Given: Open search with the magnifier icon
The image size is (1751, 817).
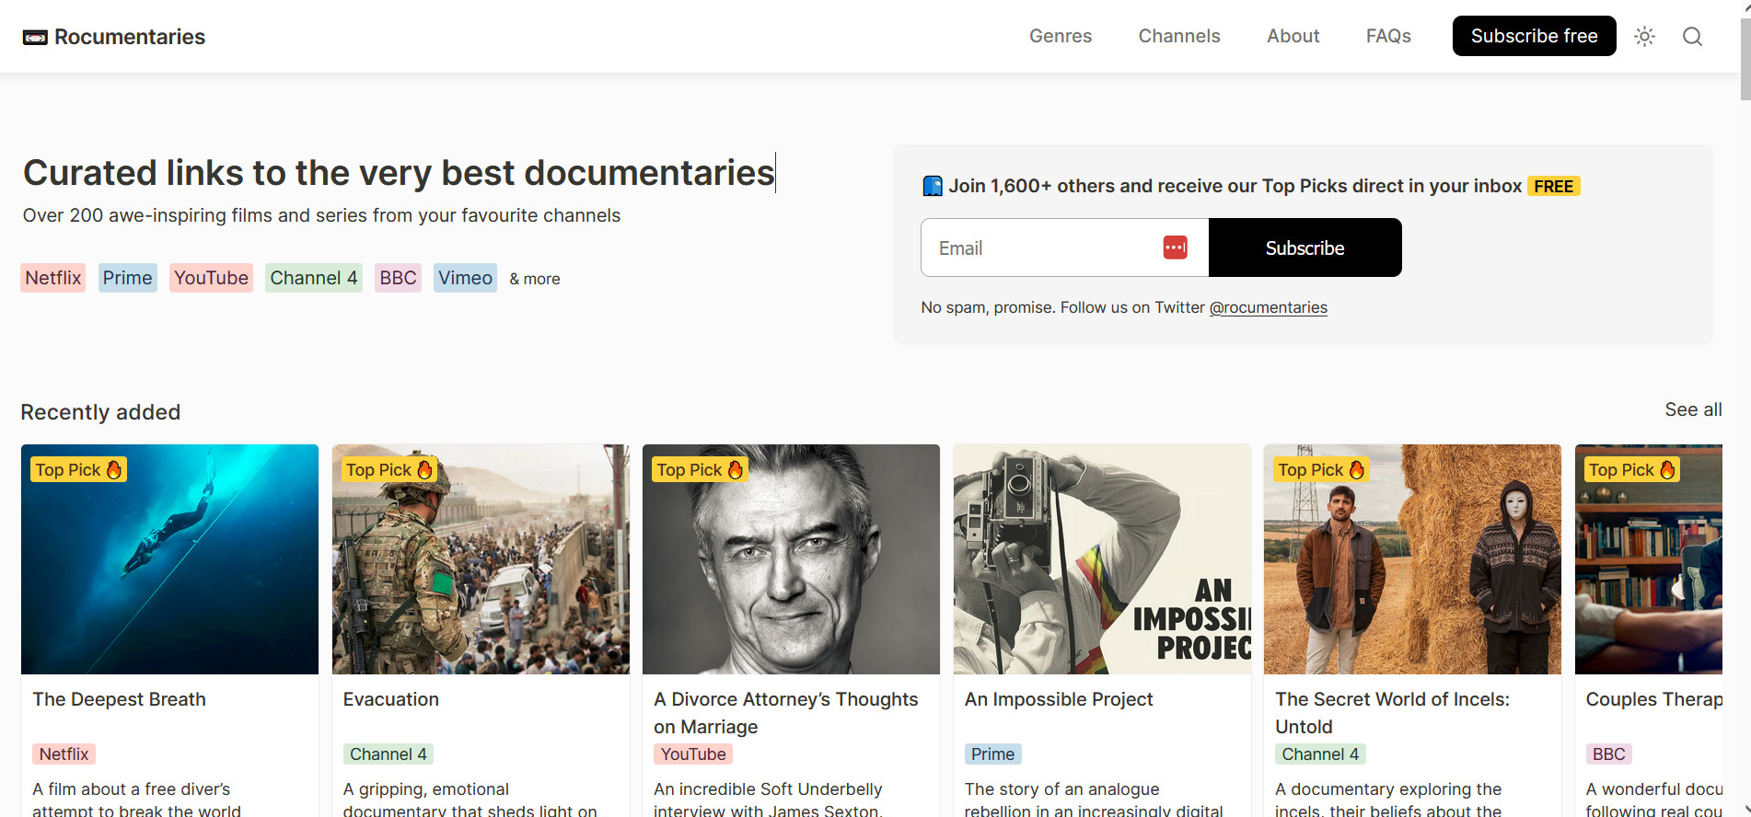Looking at the screenshot, I should pos(1692,36).
